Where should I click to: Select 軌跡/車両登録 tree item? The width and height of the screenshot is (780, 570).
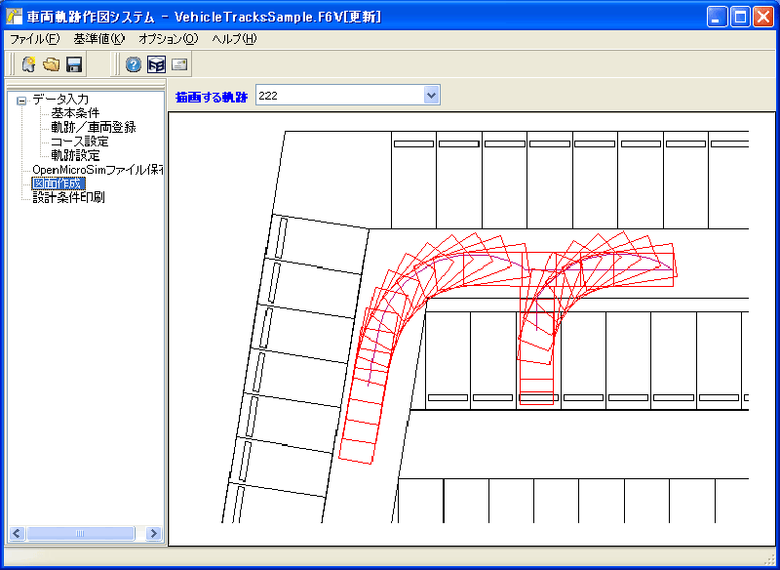point(94,128)
